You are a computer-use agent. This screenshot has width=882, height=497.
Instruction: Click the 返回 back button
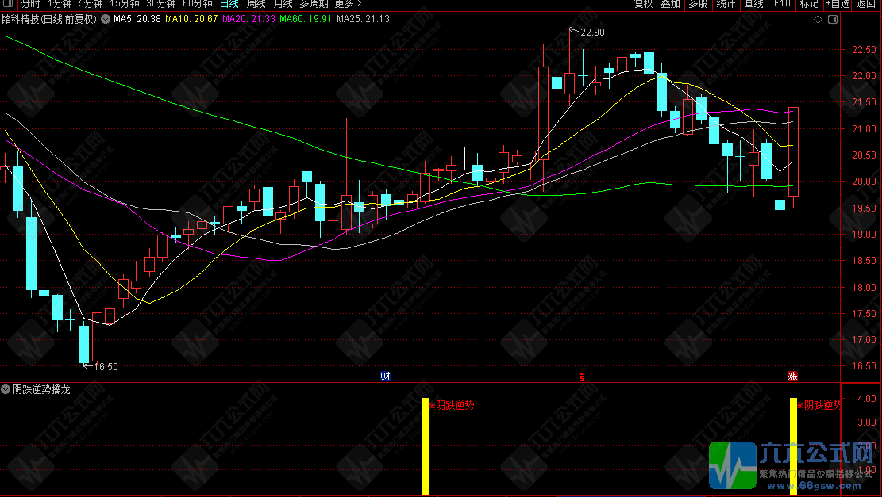click(x=865, y=4)
